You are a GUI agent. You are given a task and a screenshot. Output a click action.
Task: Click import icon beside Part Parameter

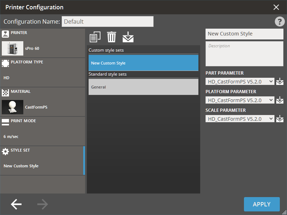point(280,82)
